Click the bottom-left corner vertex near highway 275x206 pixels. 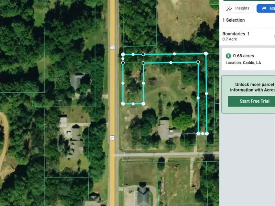pyautogui.click(x=123, y=104)
